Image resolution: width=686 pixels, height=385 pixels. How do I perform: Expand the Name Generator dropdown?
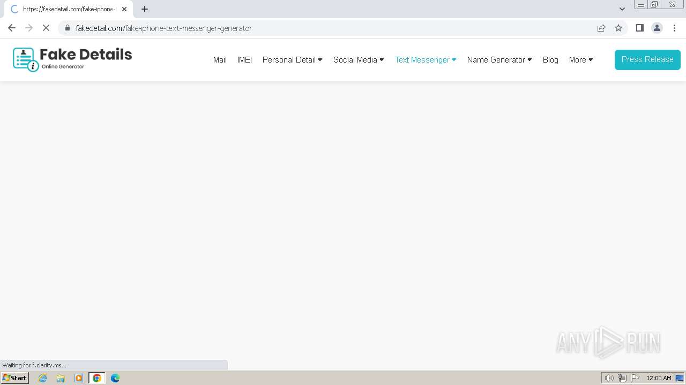[499, 60]
